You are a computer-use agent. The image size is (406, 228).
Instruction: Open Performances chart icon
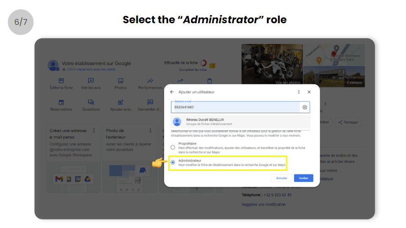(x=150, y=81)
